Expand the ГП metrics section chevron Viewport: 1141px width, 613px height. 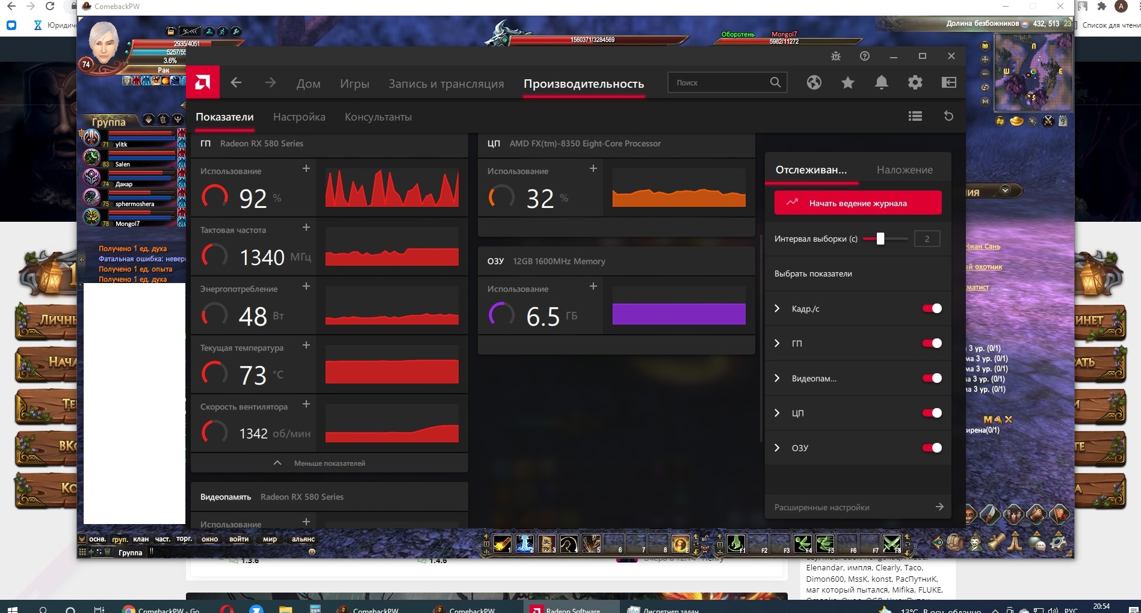tap(777, 343)
